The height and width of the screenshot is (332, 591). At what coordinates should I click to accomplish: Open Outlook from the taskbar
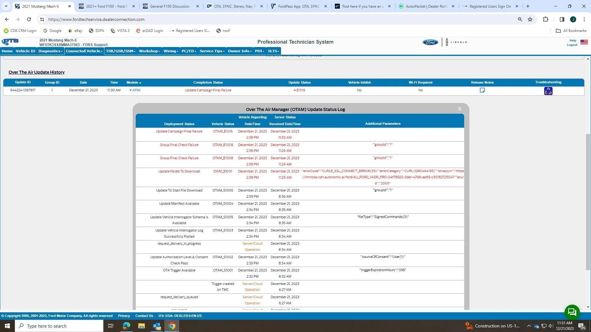[x=157, y=326]
